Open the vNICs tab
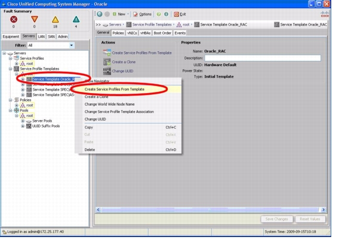This screenshot has width=342, height=243. pyautogui.click(x=132, y=33)
